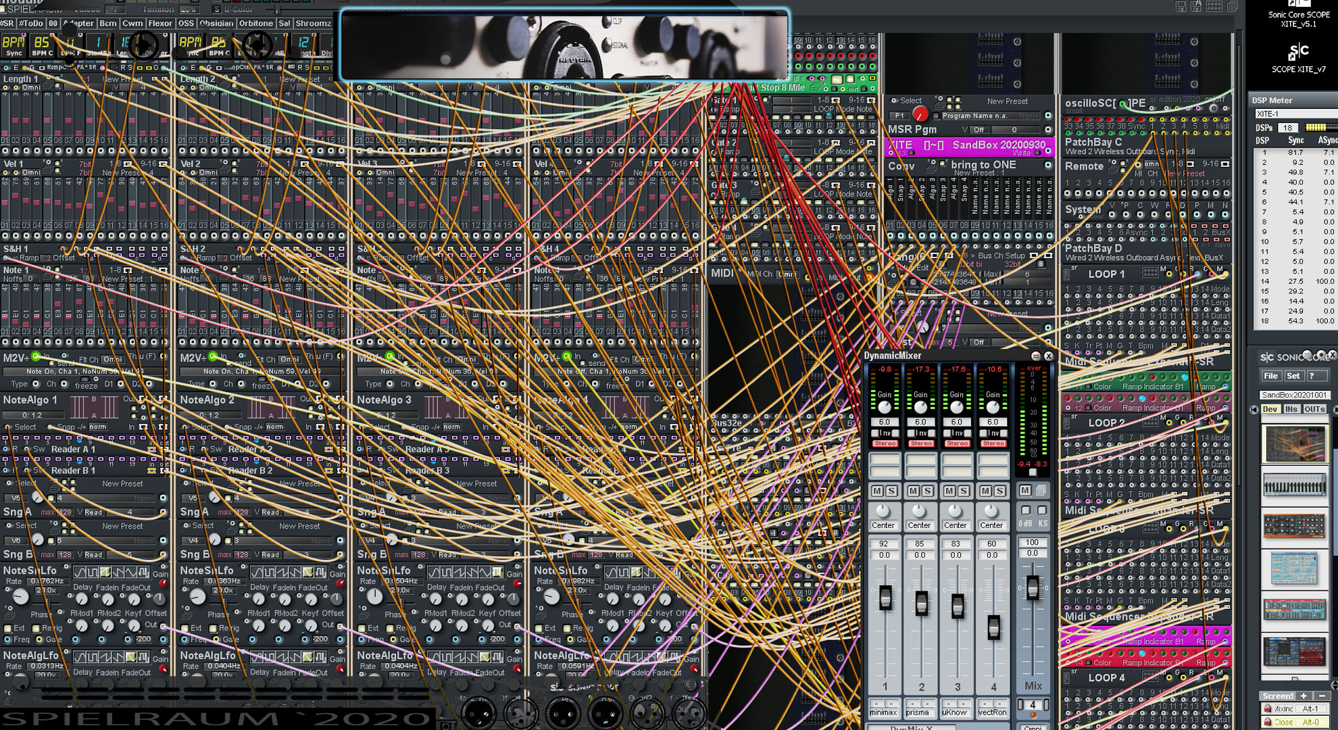Click the pages icon beside master mute

pos(1041,490)
